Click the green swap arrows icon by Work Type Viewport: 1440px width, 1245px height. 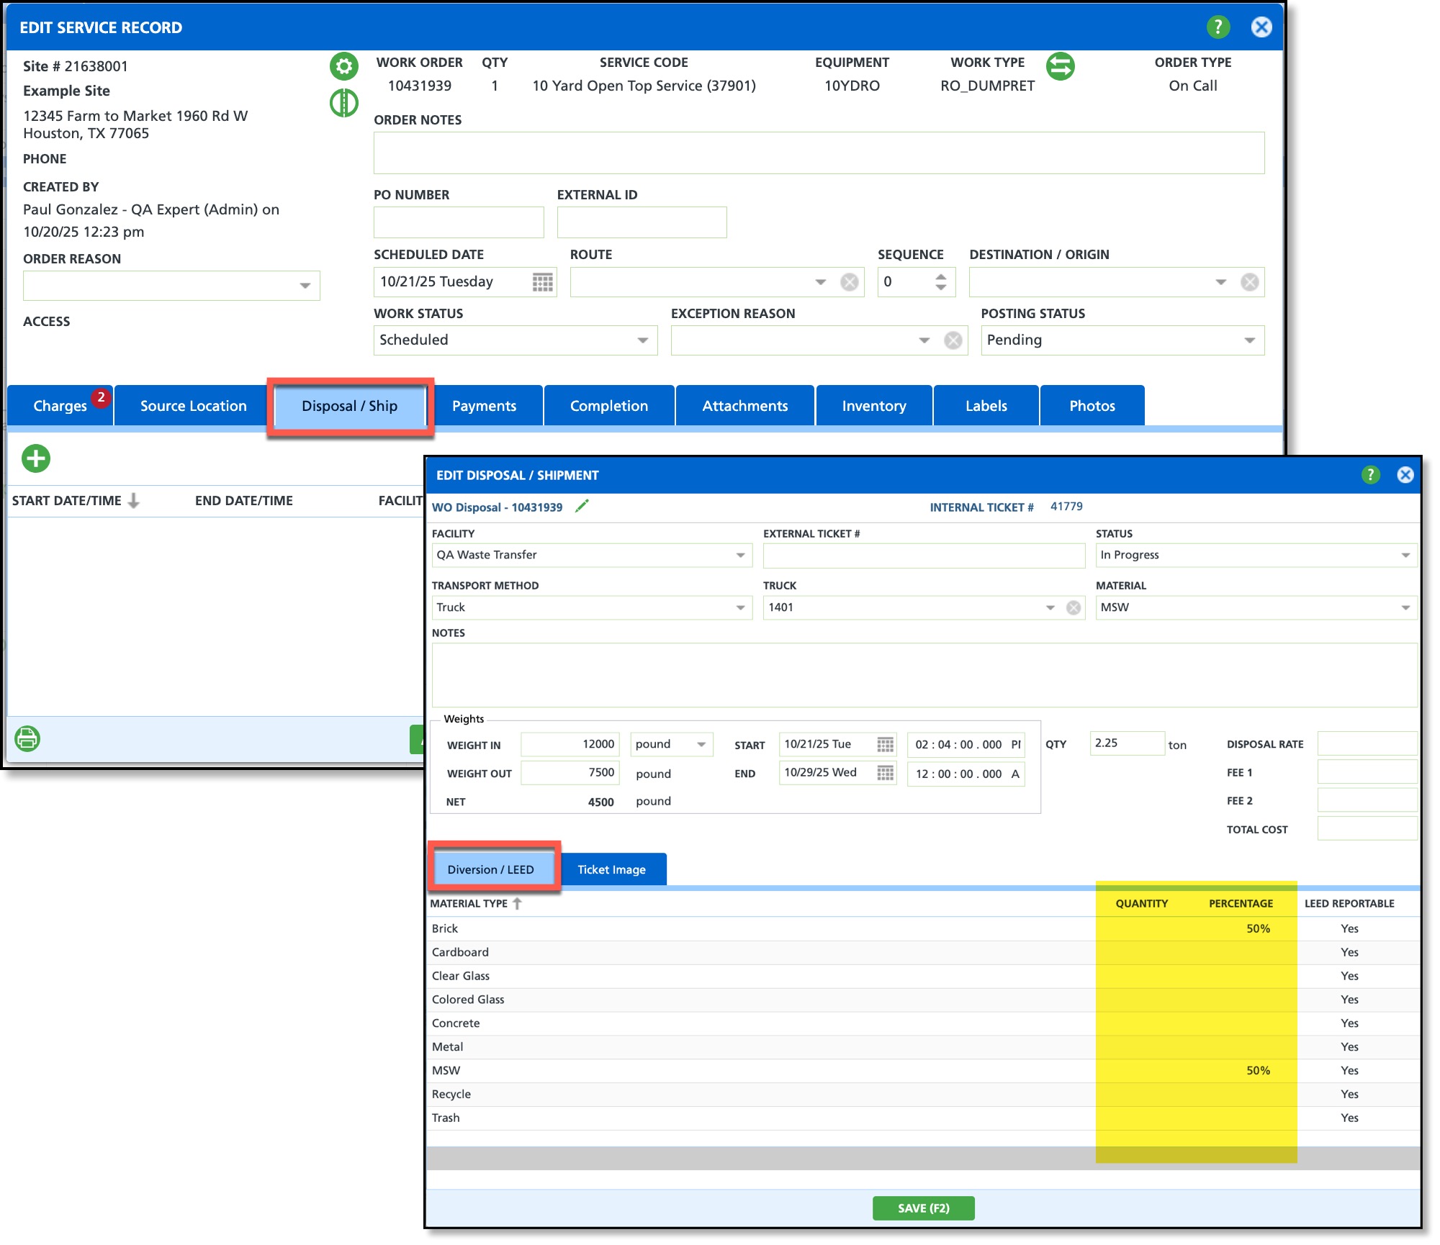(x=1060, y=66)
